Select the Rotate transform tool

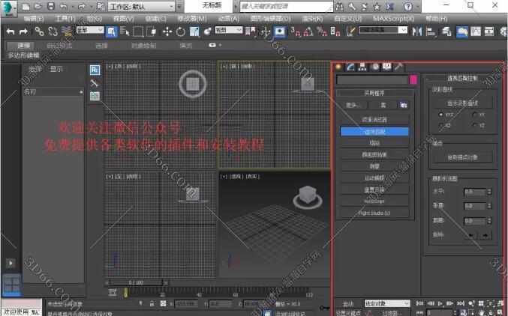click(x=181, y=31)
